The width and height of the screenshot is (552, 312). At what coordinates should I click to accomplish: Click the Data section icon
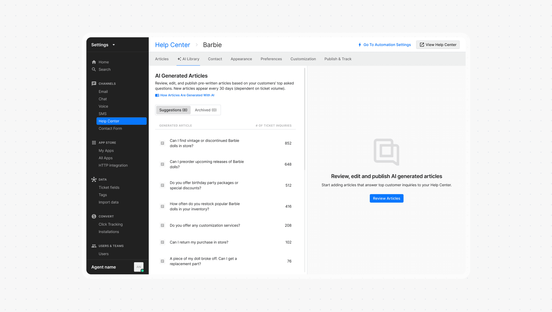(94, 179)
